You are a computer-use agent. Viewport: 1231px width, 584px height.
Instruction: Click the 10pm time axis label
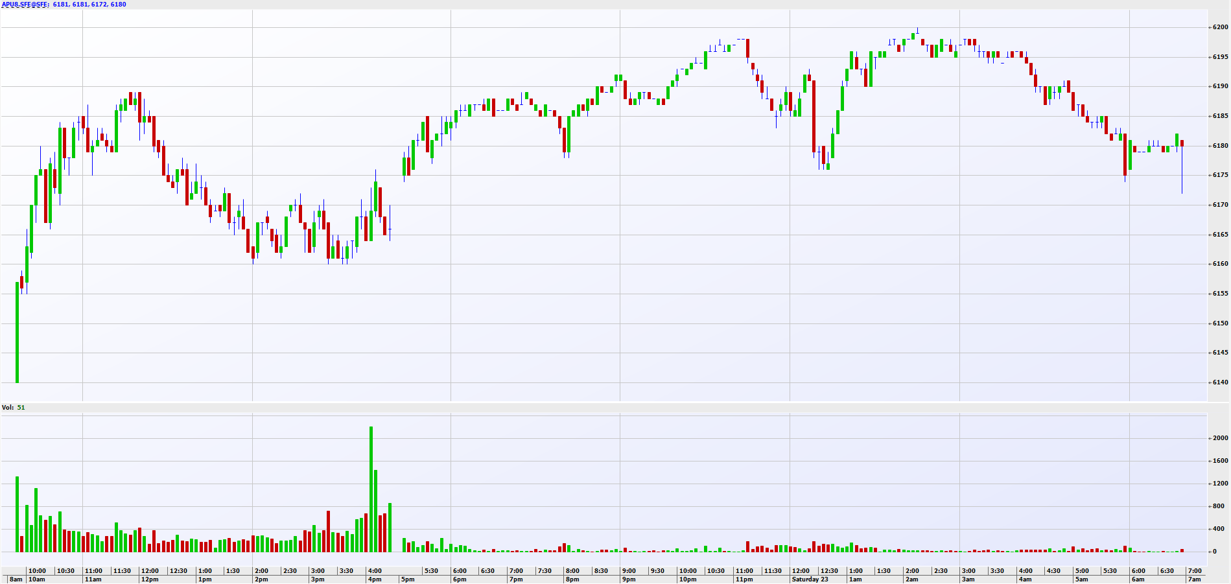[688, 579]
